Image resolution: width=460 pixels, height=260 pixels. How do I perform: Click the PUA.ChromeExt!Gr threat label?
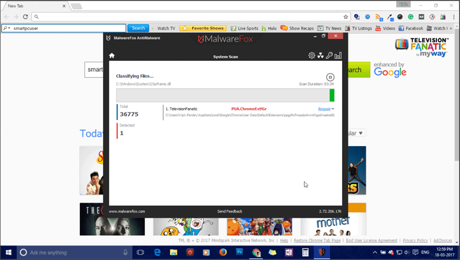coord(249,109)
